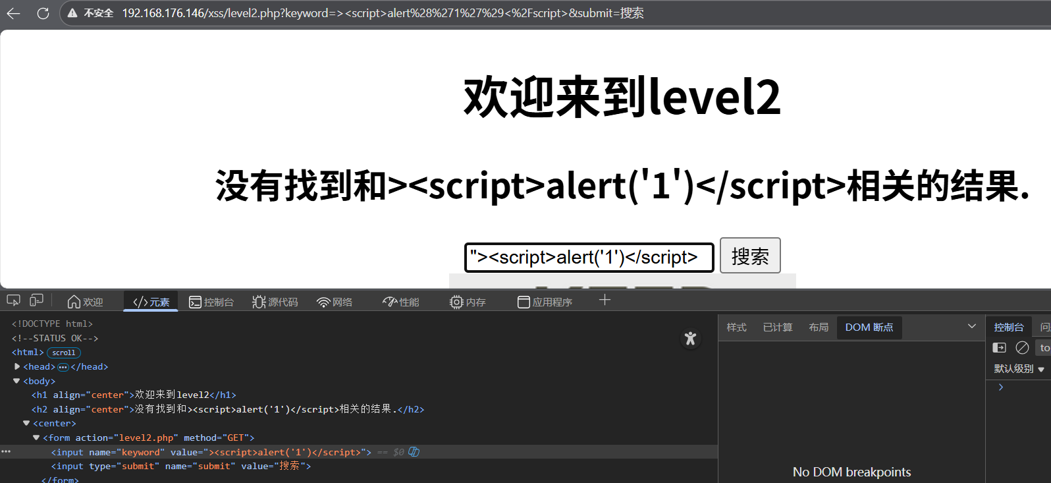Click the address bar URL text
Screen dimensions: 1051x483
pos(383,13)
